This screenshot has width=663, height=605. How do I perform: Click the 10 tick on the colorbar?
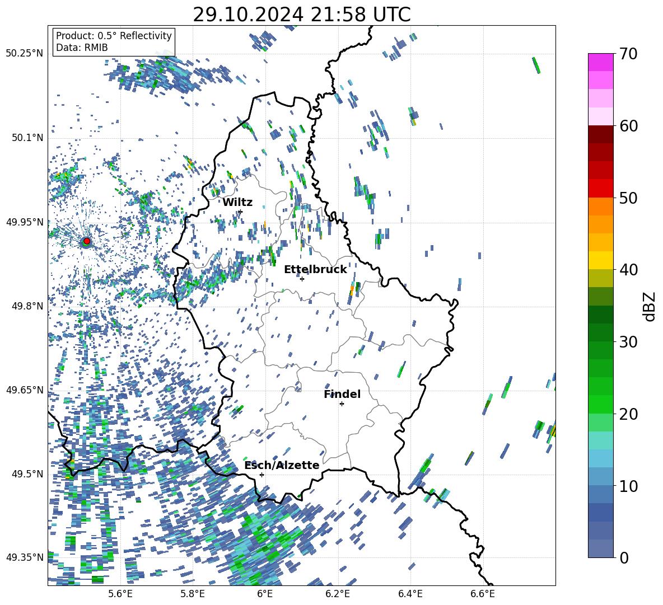pos(629,486)
